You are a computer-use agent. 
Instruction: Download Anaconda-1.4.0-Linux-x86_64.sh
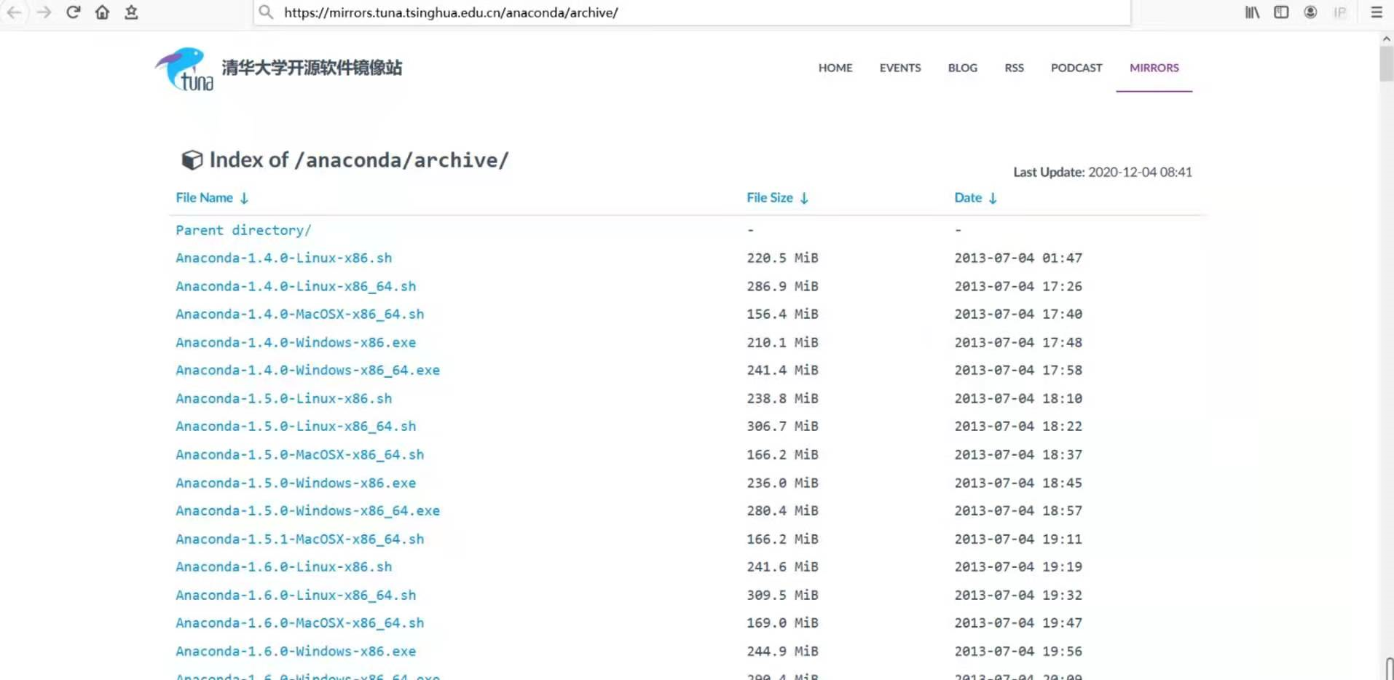296,286
